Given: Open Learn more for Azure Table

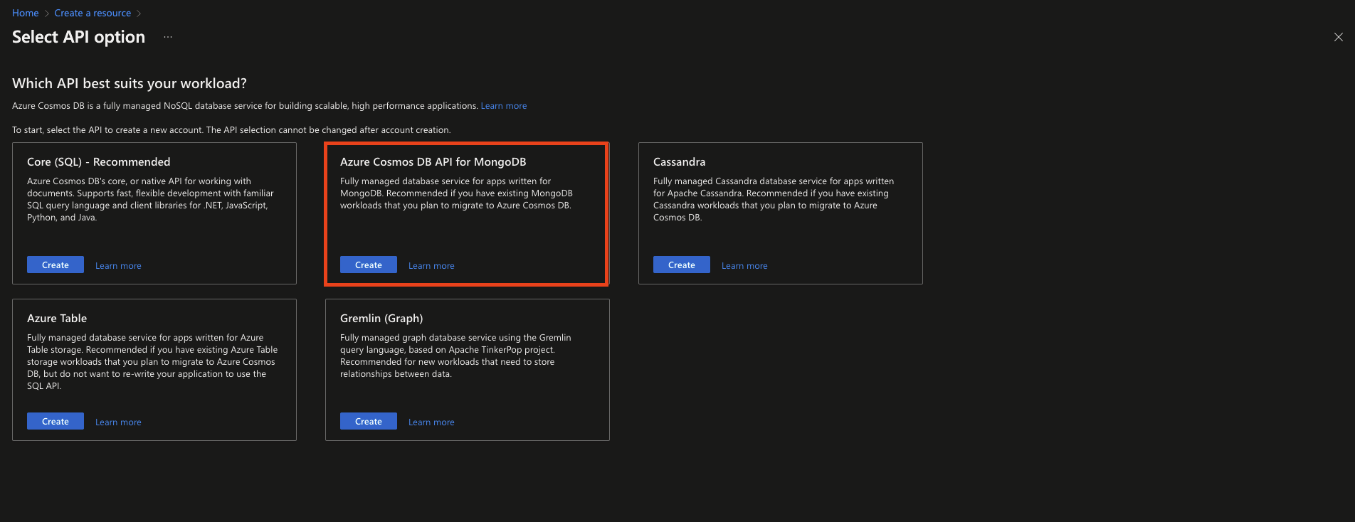Looking at the screenshot, I should coord(118,422).
